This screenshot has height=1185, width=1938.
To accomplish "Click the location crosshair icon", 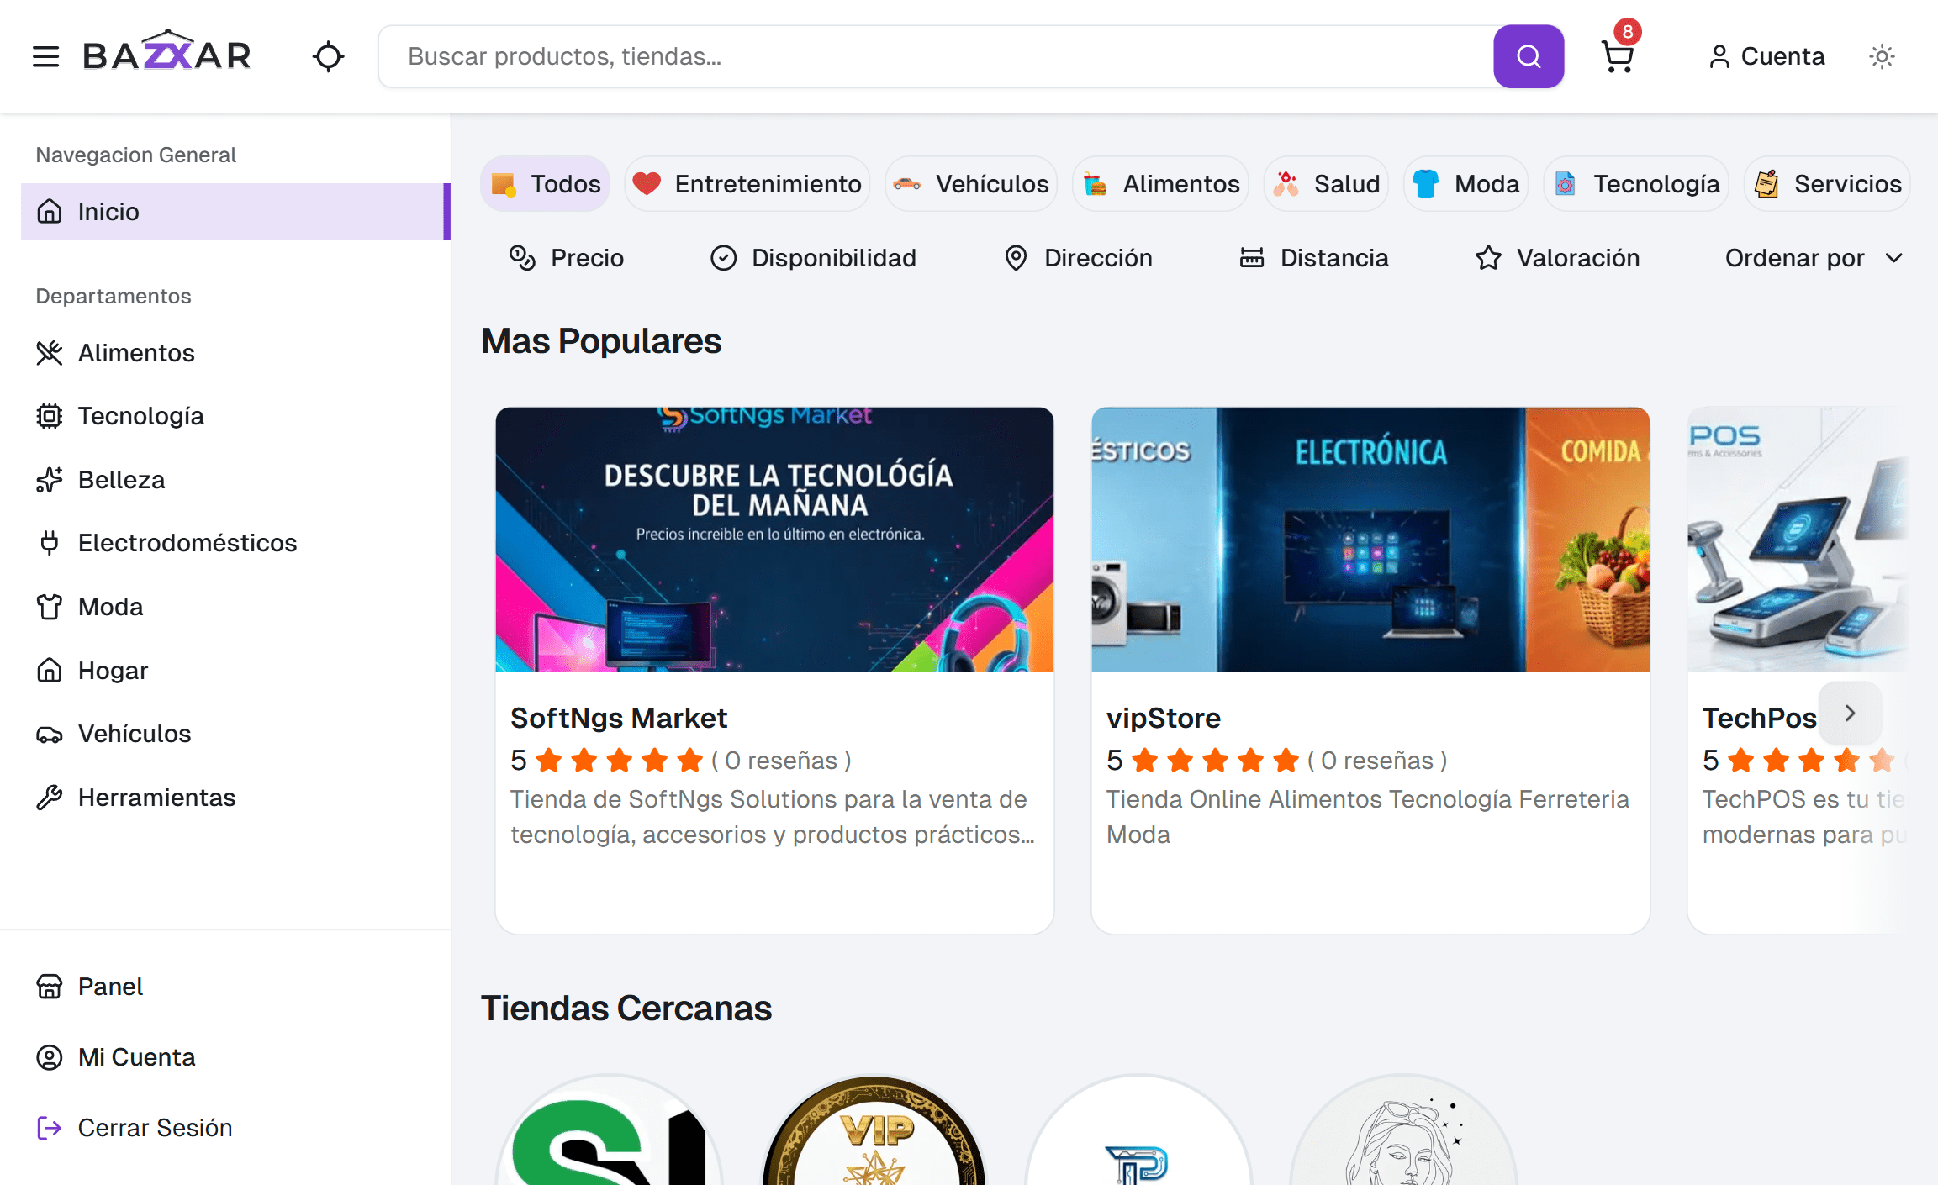I will point(328,56).
